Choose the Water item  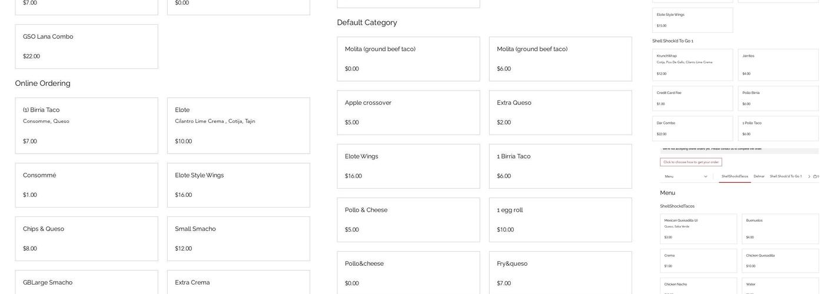[780, 286]
